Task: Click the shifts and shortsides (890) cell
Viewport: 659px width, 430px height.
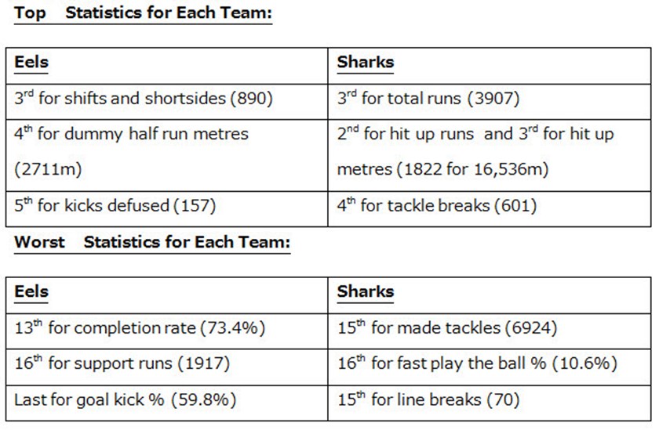Action: pos(143,99)
